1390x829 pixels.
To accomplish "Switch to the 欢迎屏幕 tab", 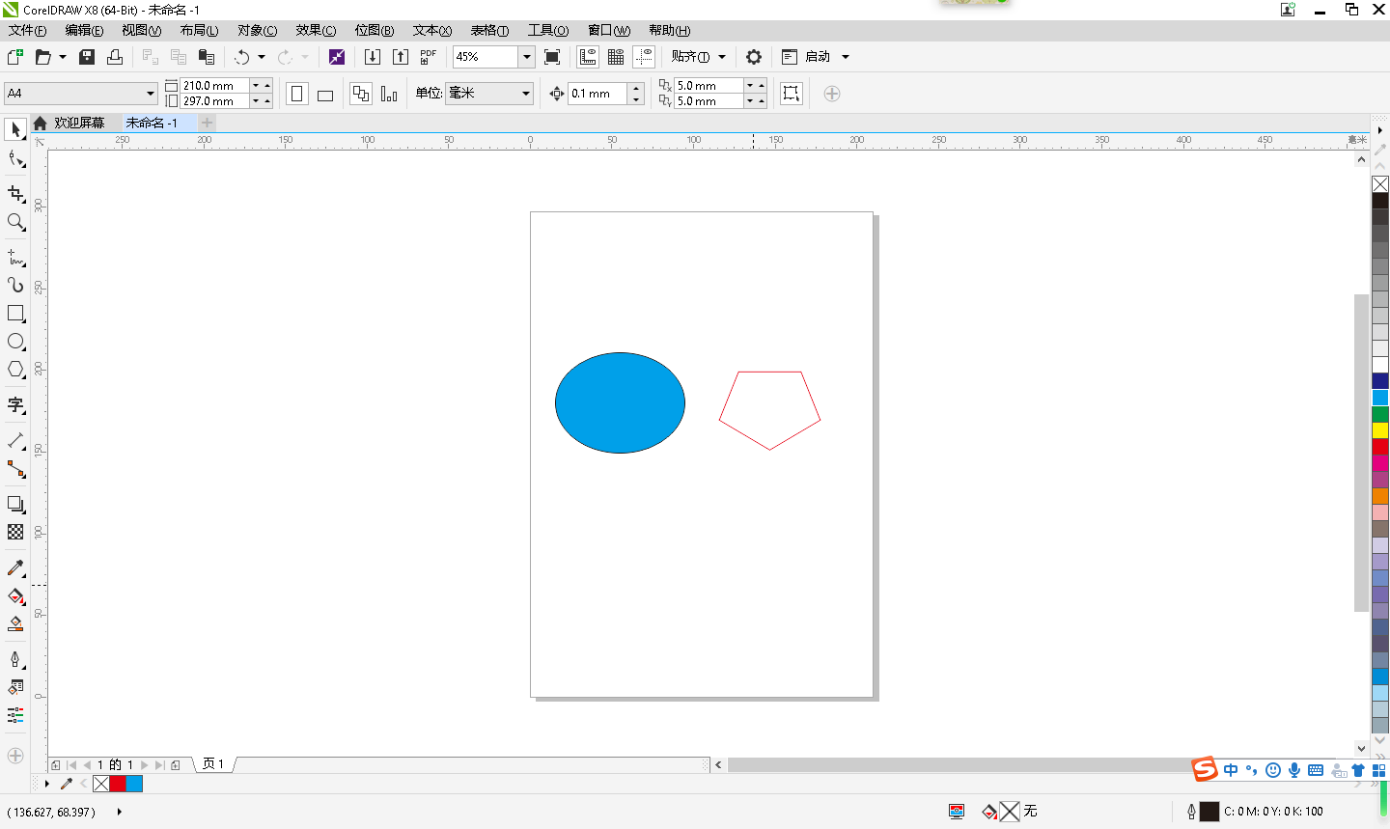I will (79, 123).
